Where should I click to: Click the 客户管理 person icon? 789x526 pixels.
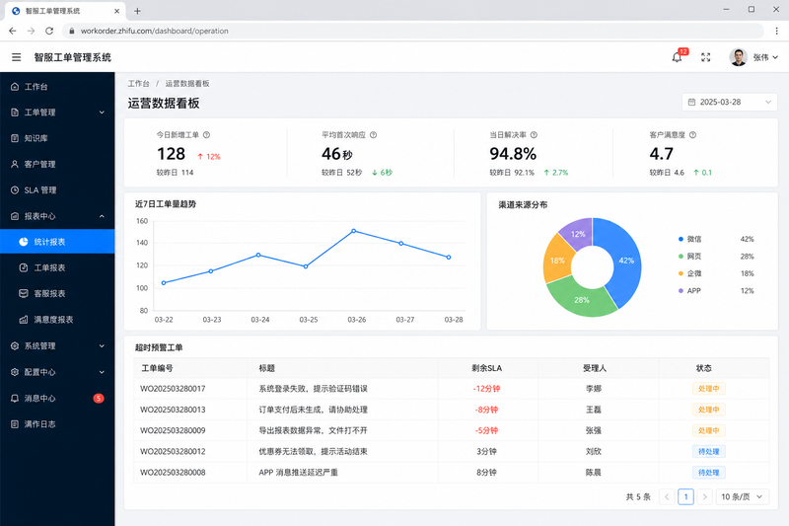(15, 164)
